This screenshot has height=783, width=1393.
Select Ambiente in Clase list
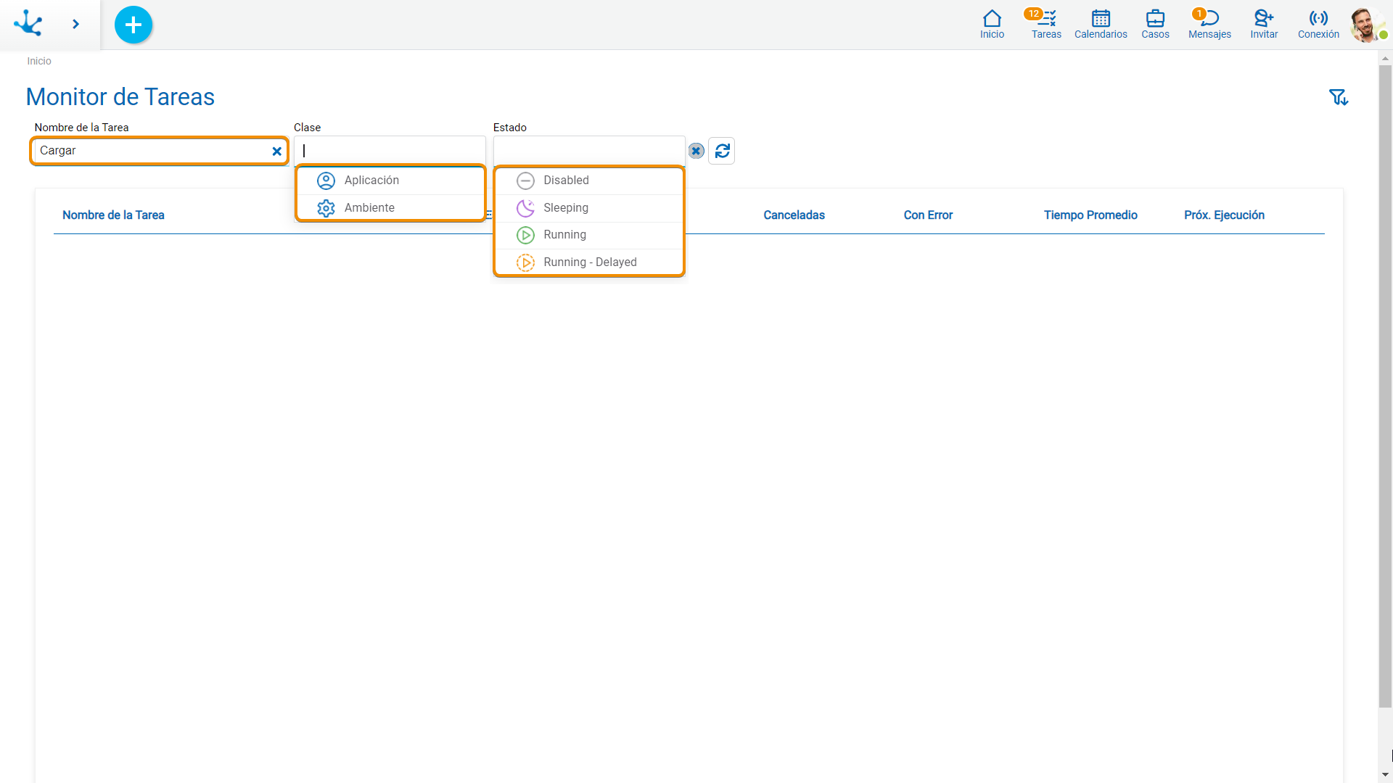point(390,208)
